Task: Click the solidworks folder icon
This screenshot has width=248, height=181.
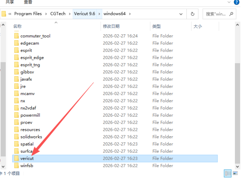Action: [16, 137]
